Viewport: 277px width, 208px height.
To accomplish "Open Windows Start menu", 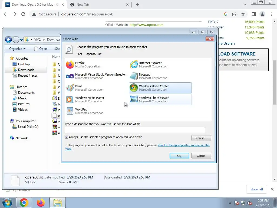I will 7,203.
